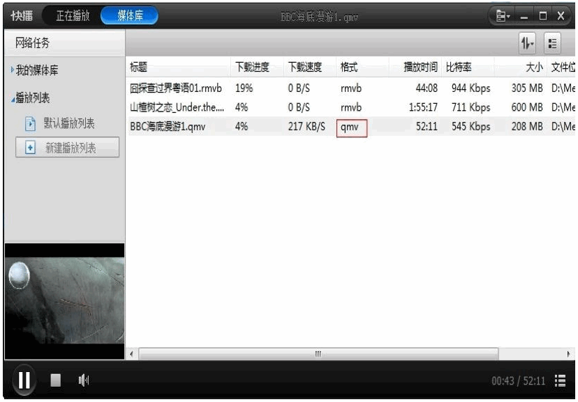Select the 山楂树之恋_Under.the... row
The width and height of the screenshot is (578, 402).
click(x=350, y=107)
